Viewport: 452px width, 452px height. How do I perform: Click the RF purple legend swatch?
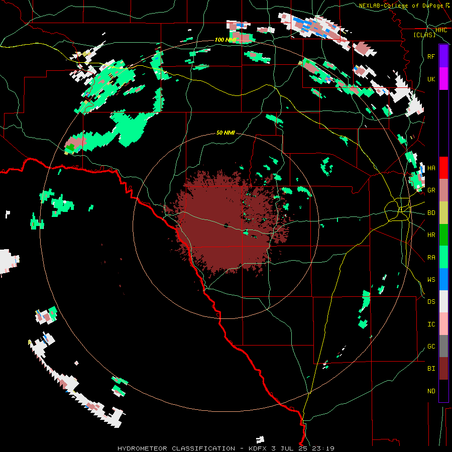pyautogui.click(x=443, y=56)
